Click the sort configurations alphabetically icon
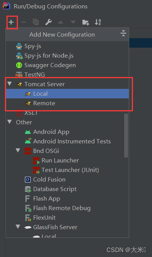The width and height of the screenshot is (152, 257). click(x=98, y=22)
